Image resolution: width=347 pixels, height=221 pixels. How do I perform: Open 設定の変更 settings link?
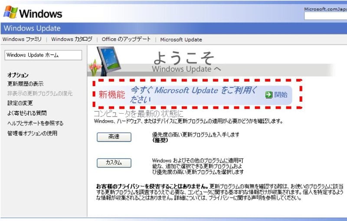click(x=20, y=103)
